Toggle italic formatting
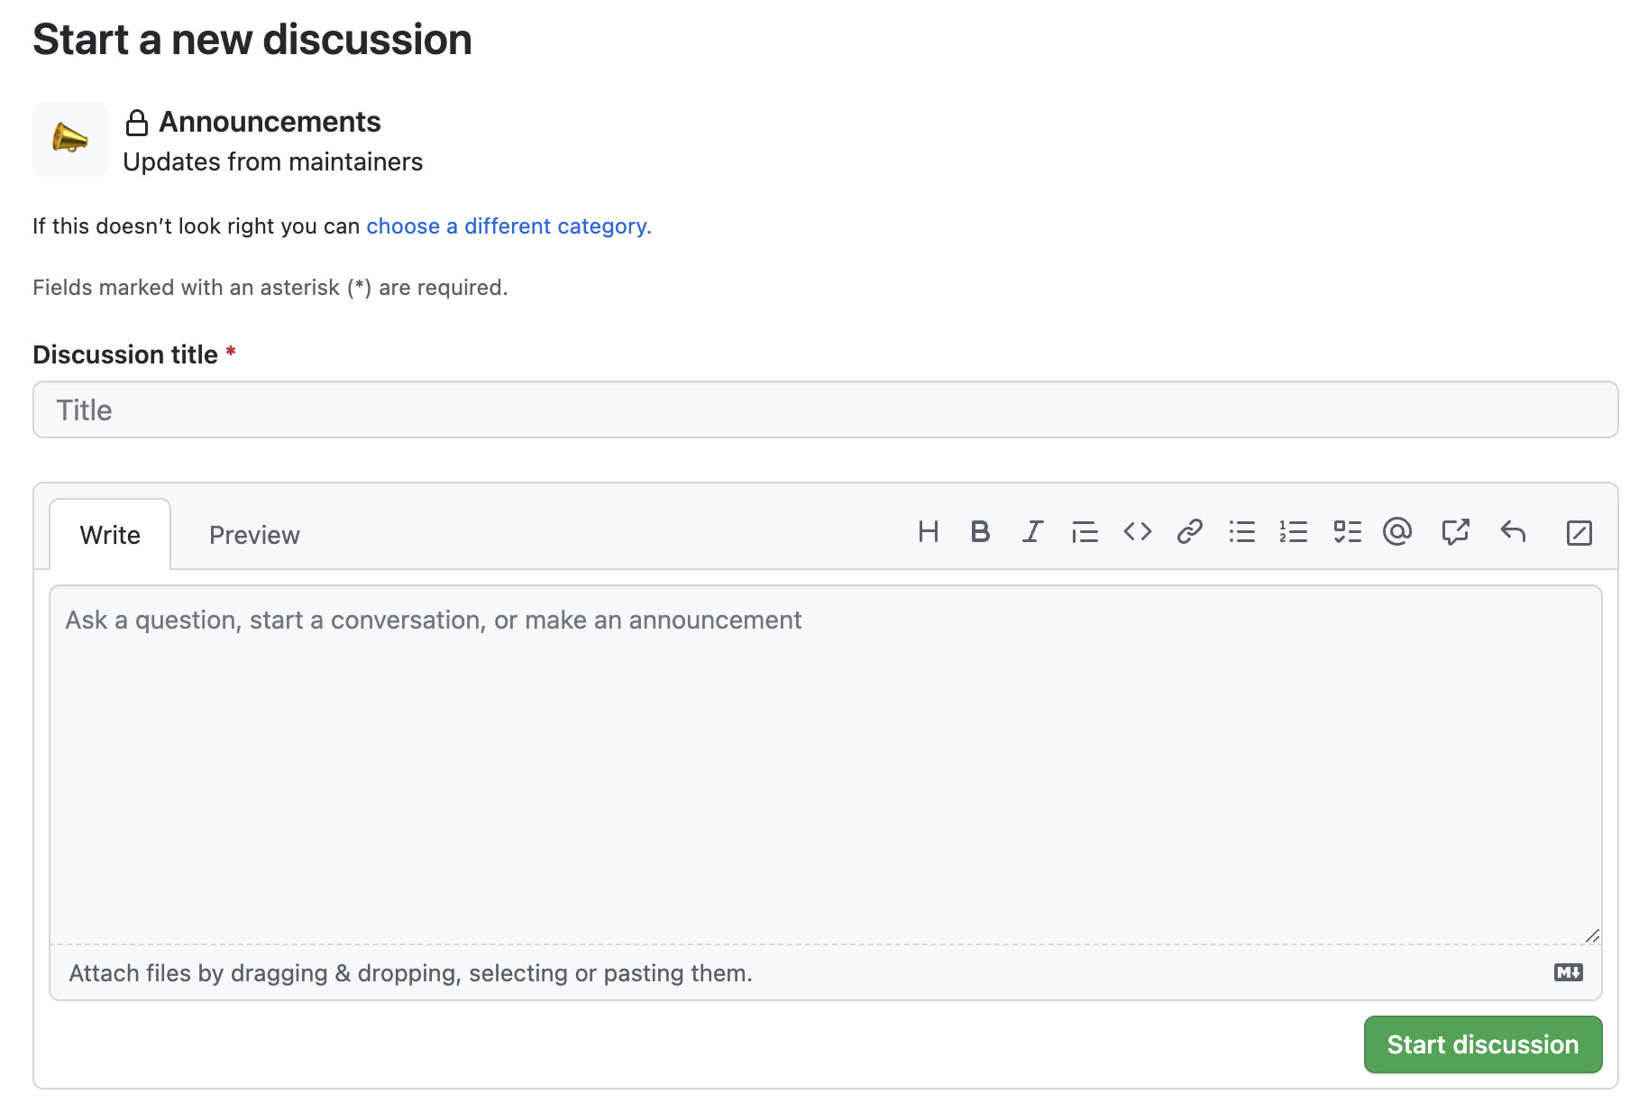 [x=1032, y=532]
